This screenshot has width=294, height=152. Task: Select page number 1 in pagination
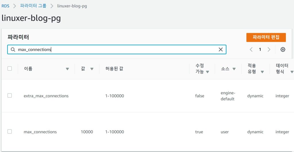tap(260, 50)
